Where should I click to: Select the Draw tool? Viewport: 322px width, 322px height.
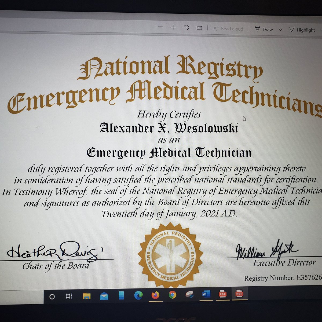click(264, 29)
